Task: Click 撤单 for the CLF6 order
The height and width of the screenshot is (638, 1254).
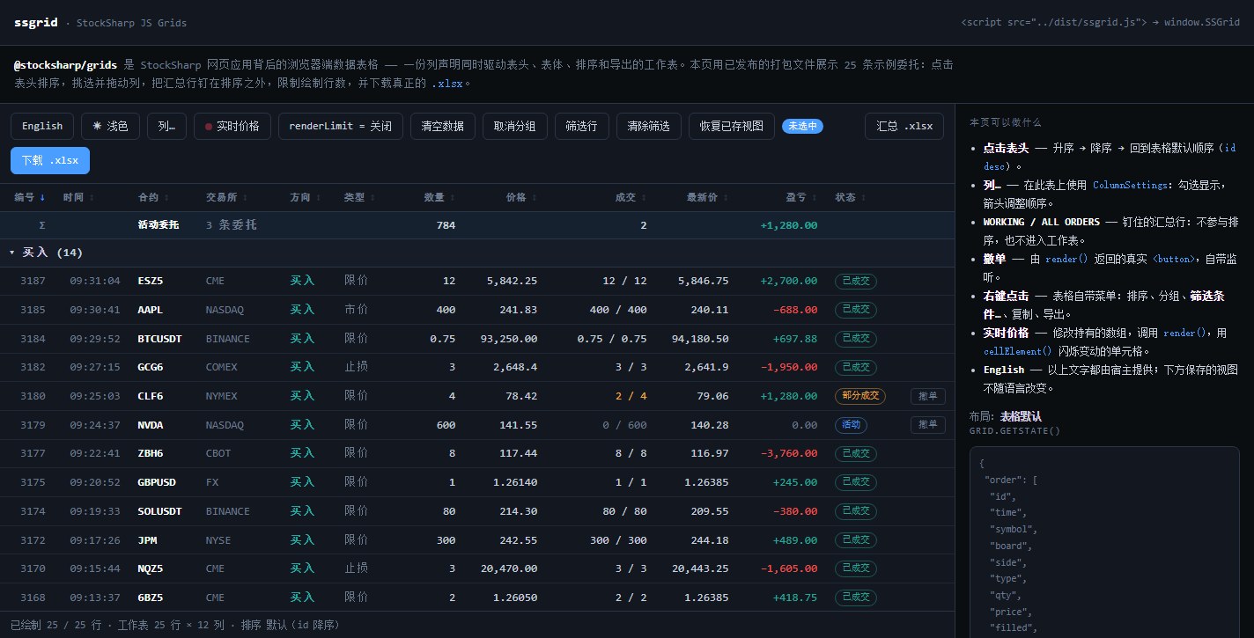Action: [x=927, y=396]
